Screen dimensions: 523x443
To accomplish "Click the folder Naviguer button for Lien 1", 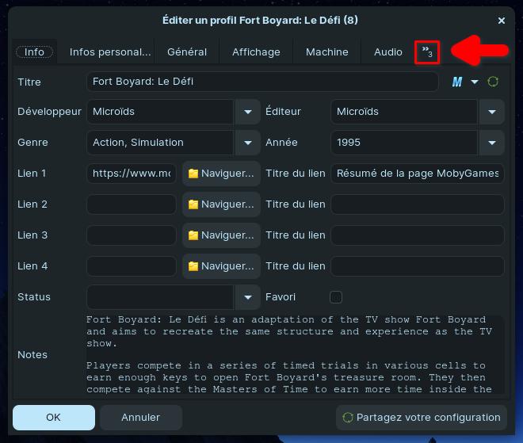I will 221,174.
